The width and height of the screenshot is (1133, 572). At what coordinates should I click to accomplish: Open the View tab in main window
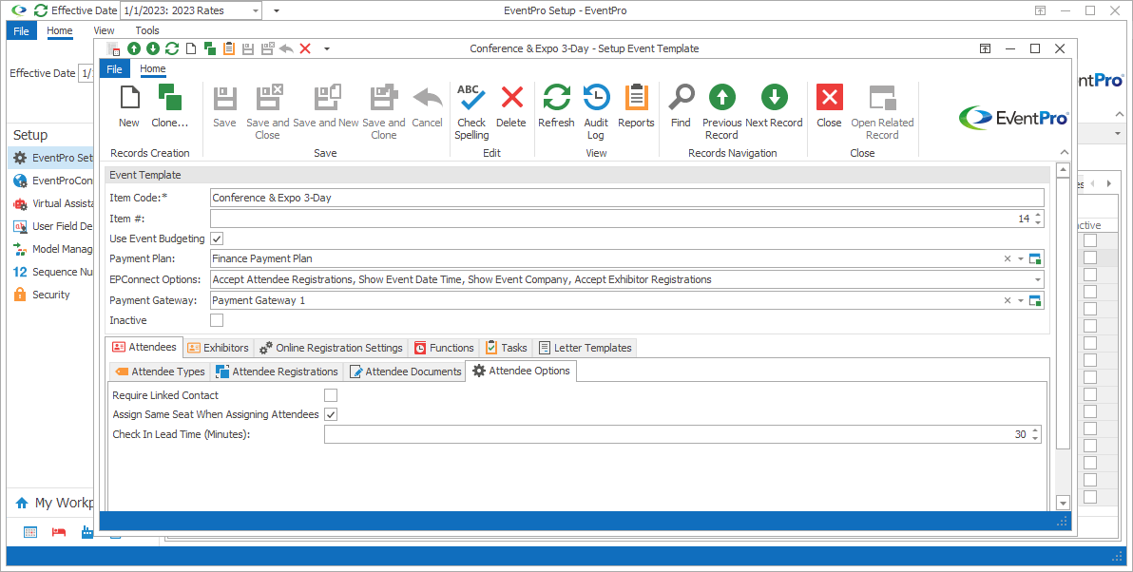104,30
